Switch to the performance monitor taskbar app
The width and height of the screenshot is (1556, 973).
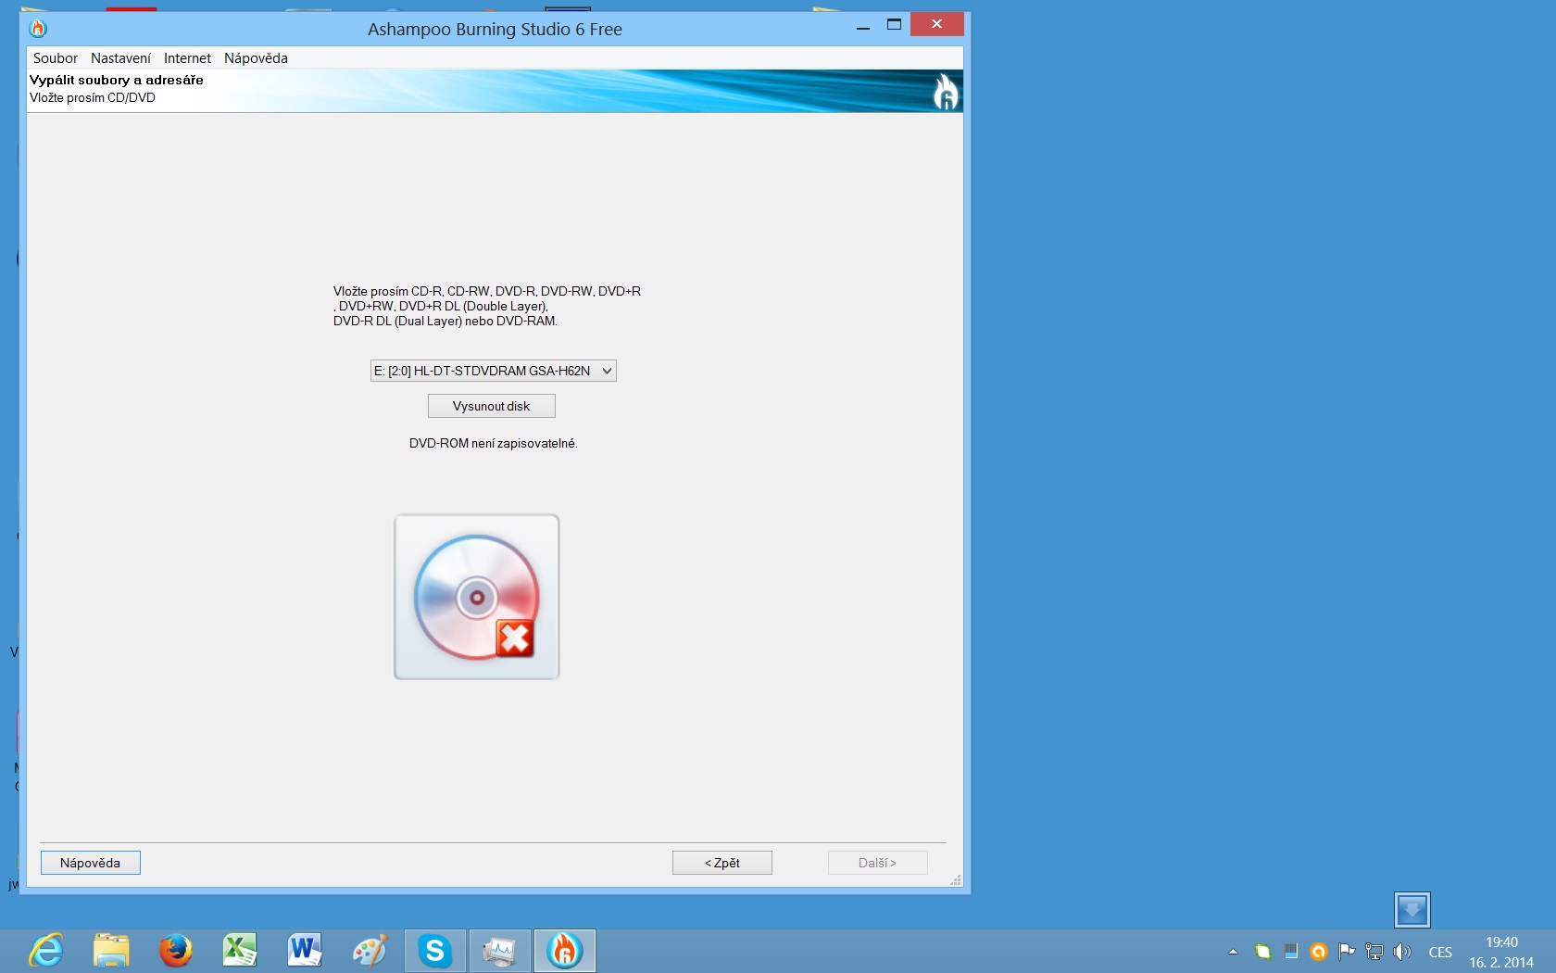point(499,951)
